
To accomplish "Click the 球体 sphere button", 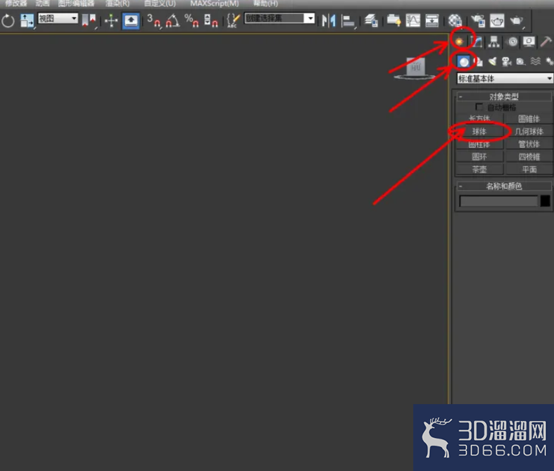I will [479, 132].
